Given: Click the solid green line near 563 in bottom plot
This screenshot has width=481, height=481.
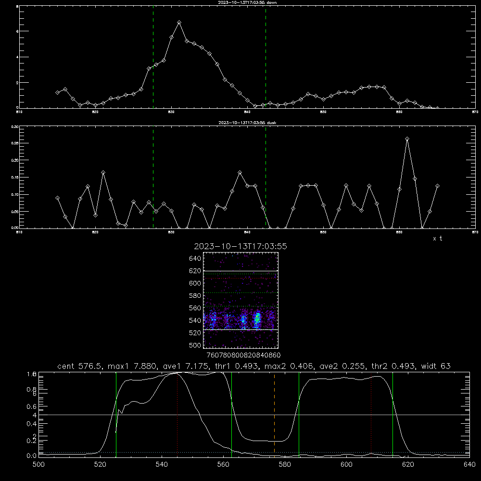Looking at the screenshot, I should click(232, 415).
